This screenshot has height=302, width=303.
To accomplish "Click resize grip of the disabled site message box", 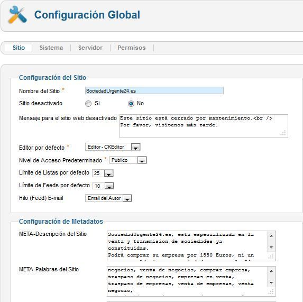I will click(x=283, y=133).
